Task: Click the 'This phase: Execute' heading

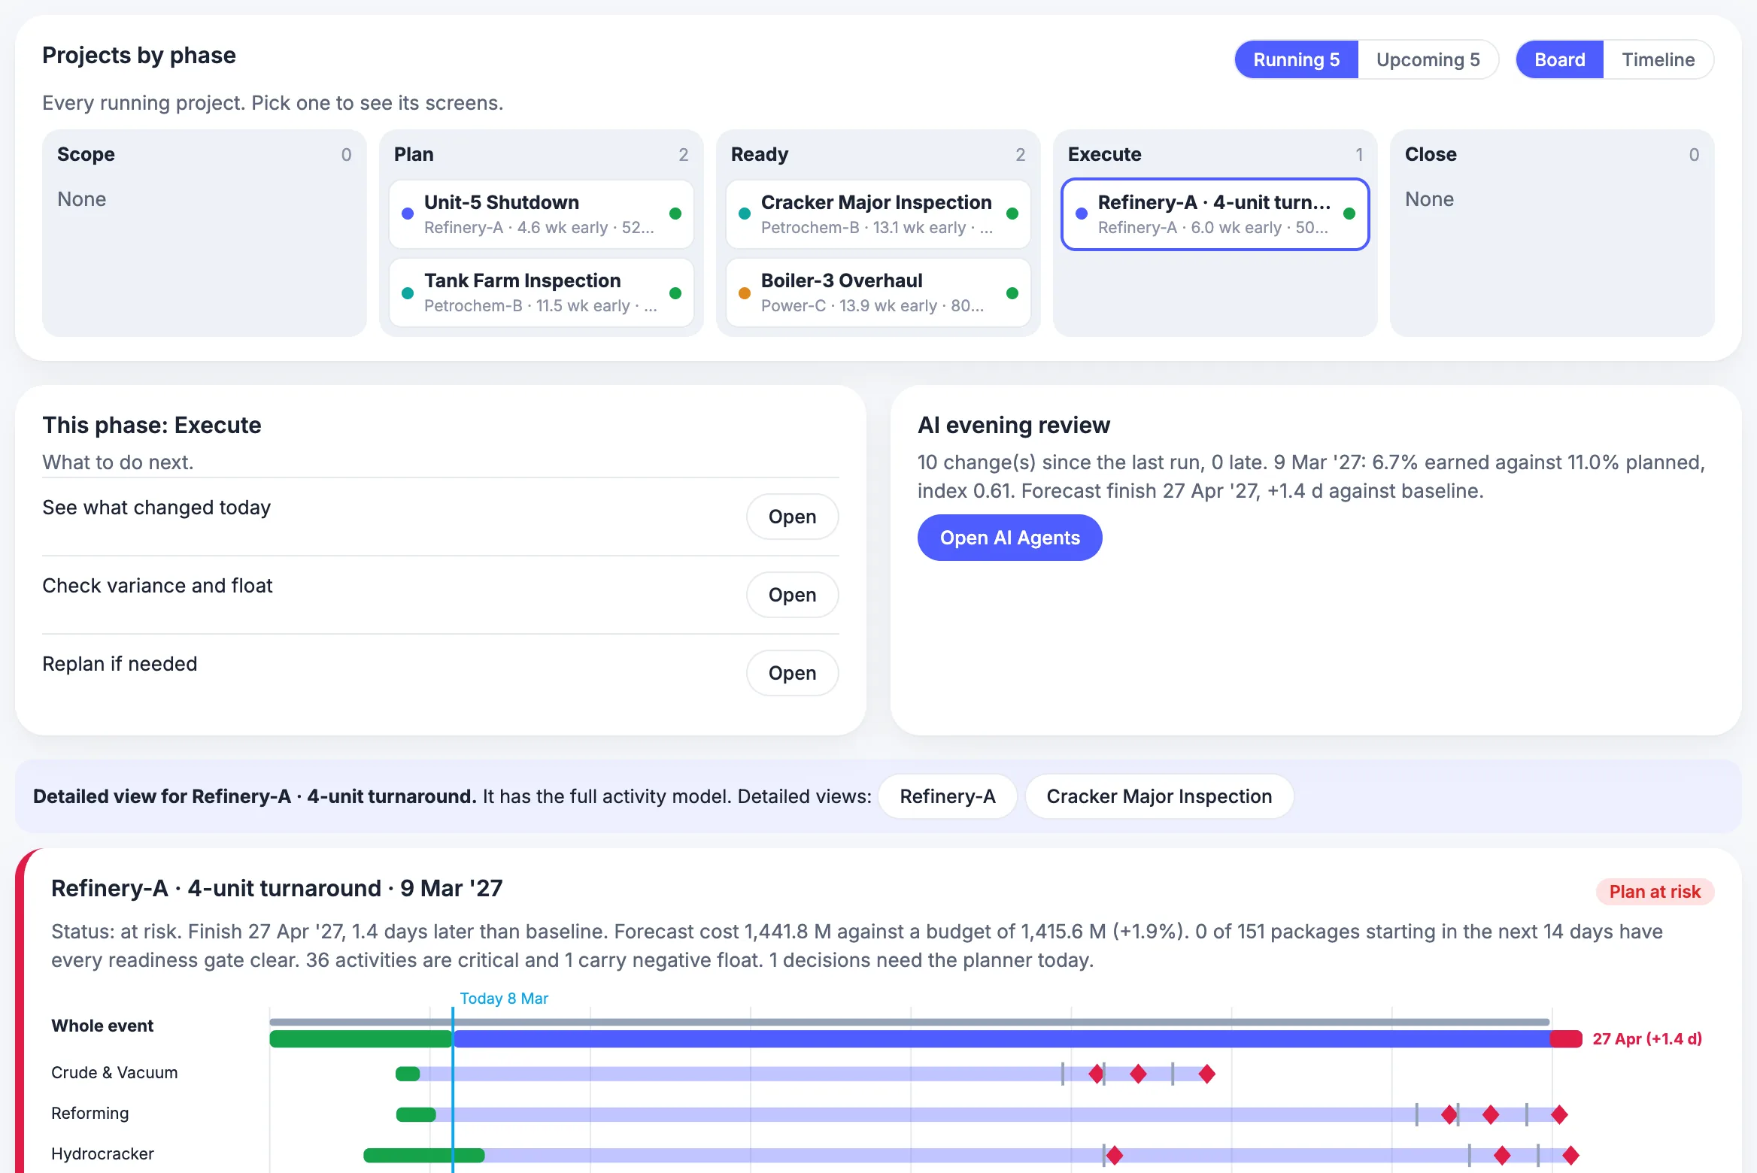Action: click(151, 426)
